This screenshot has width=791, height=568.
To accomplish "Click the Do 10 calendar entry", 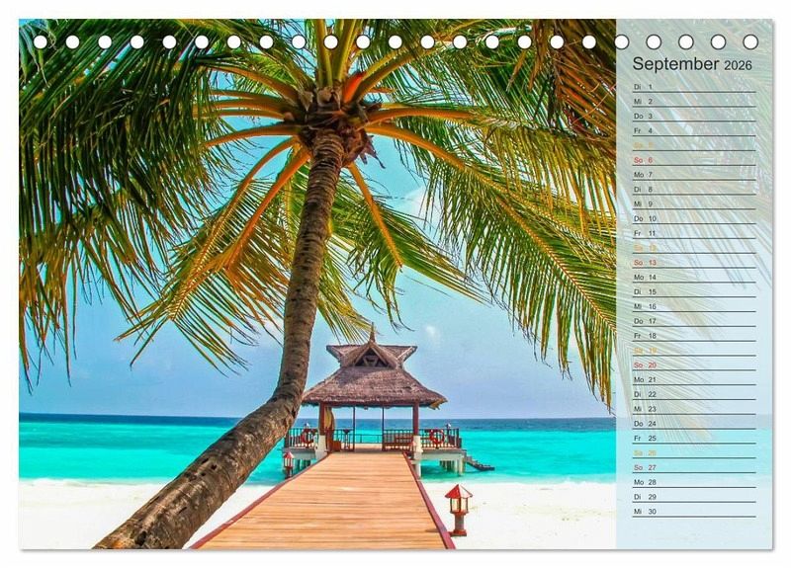I will pos(693,218).
